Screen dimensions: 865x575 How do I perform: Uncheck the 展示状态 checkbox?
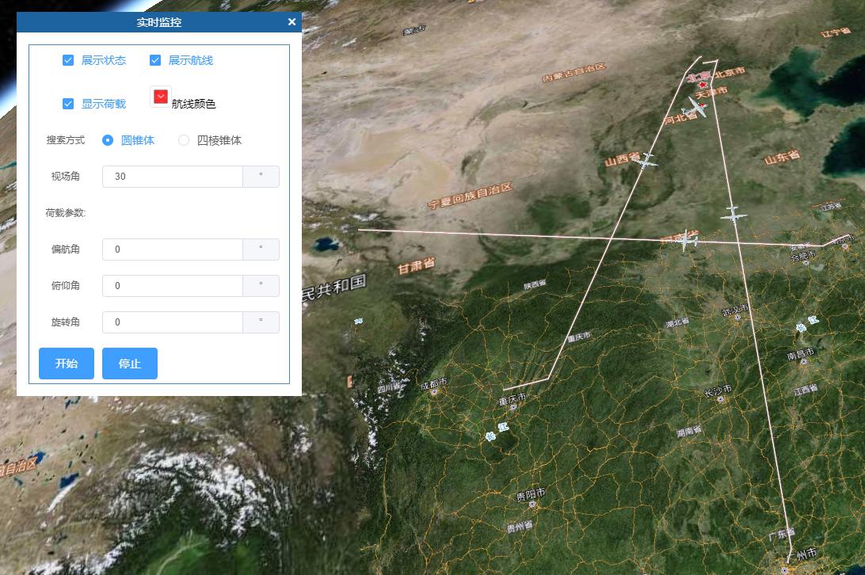68,60
